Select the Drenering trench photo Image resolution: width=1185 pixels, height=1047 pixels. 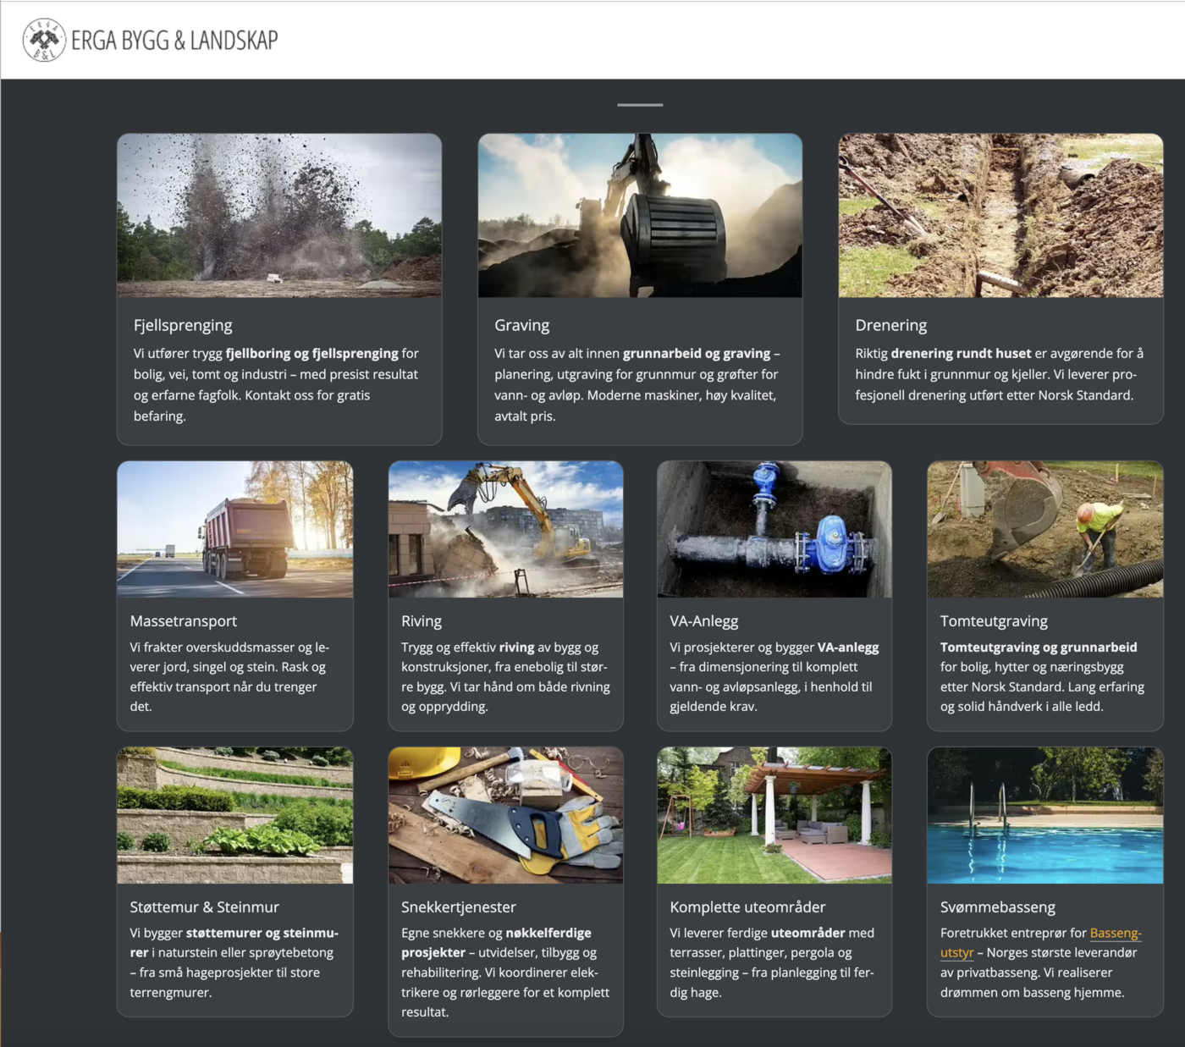pyautogui.click(x=1000, y=215)
